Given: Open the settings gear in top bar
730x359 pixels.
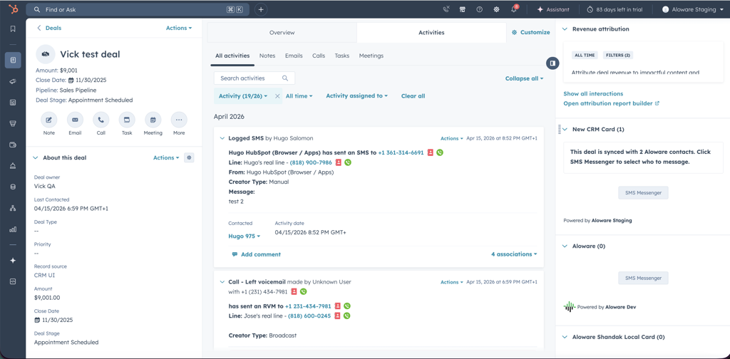Looking at the screenshot, I should tap(497, 9).
